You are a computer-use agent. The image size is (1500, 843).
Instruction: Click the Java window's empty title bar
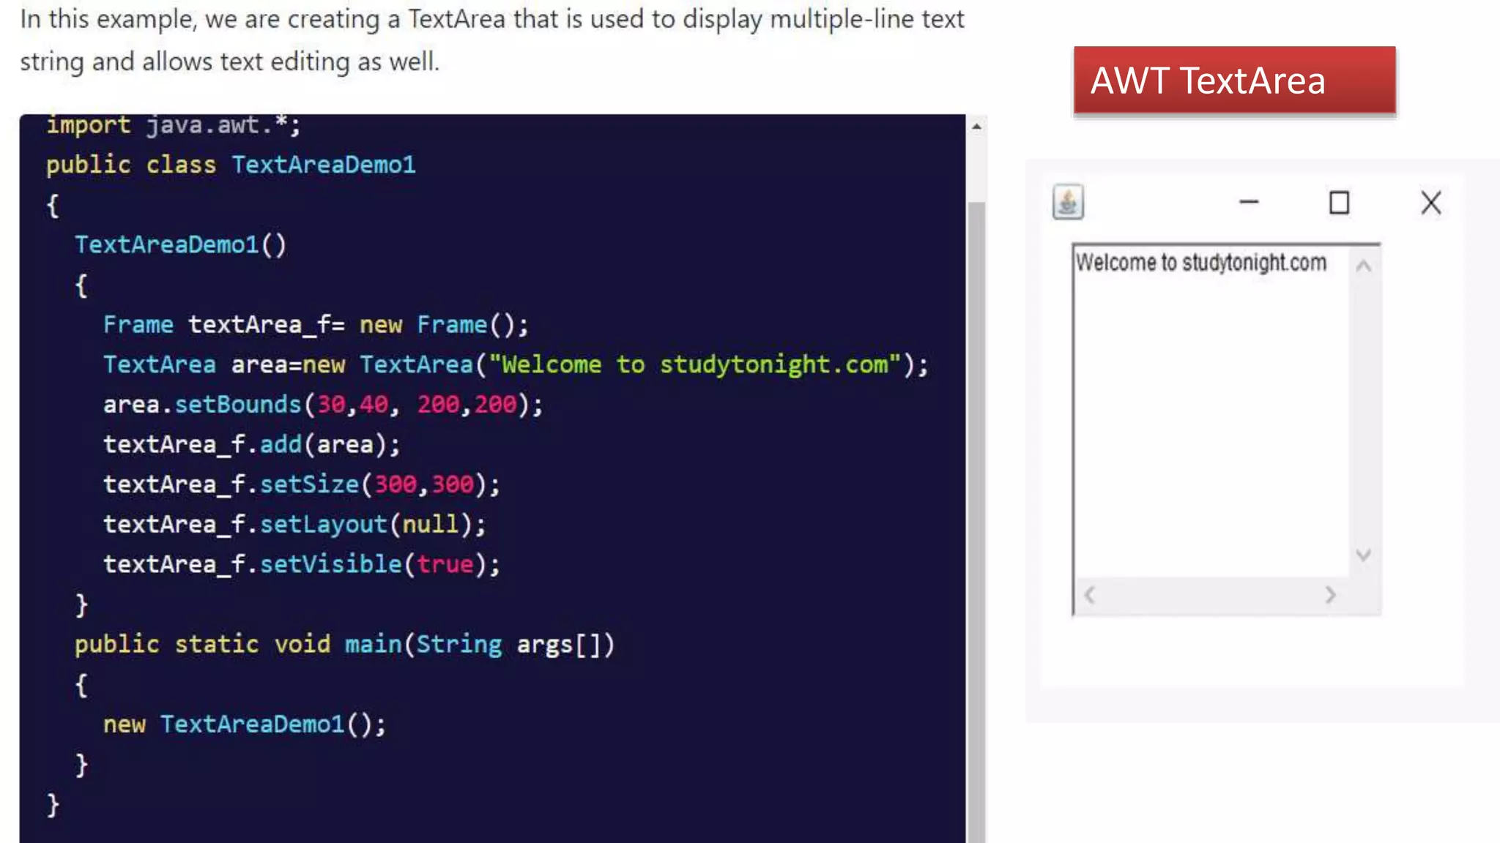tap(1157, 203)
